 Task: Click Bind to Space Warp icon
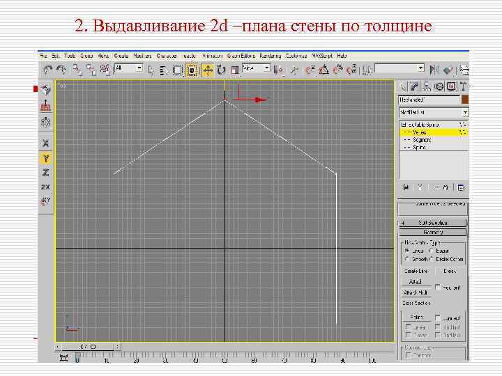coord(105,70)
